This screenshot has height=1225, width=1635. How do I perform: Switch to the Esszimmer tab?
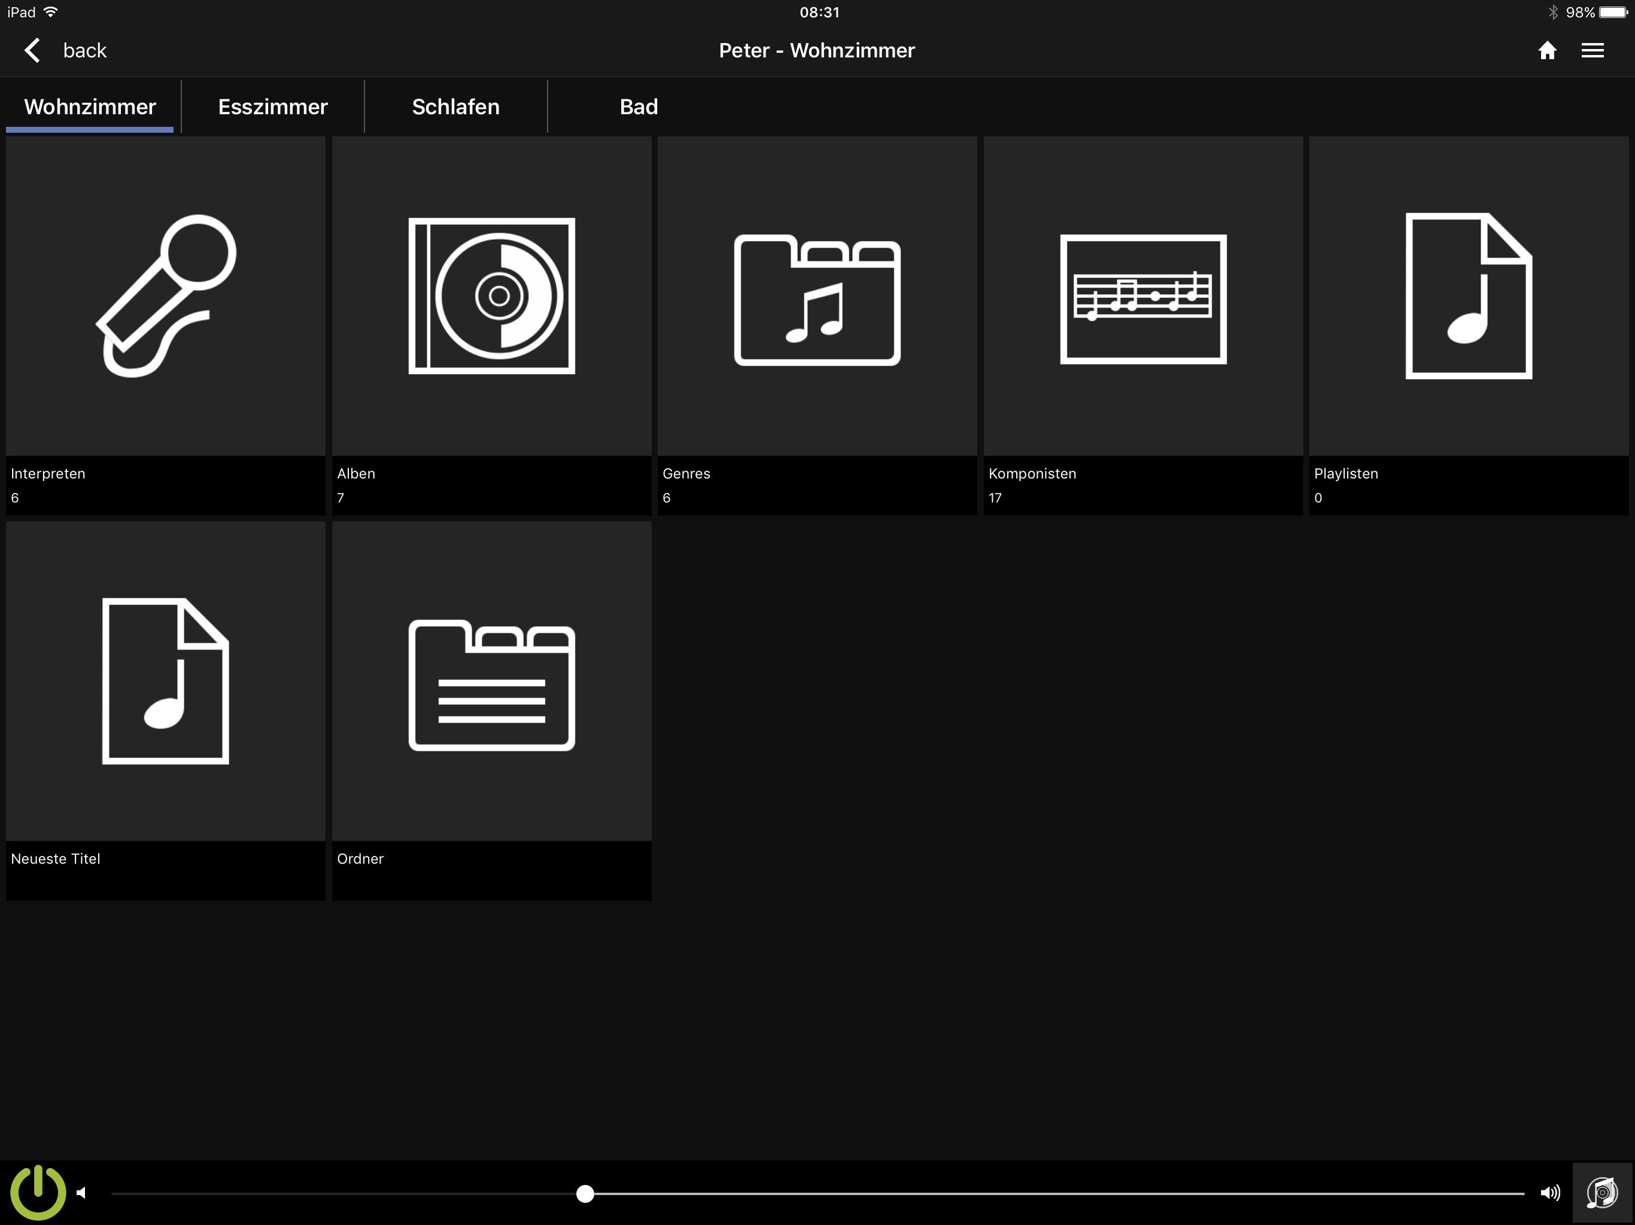[273, 106]
